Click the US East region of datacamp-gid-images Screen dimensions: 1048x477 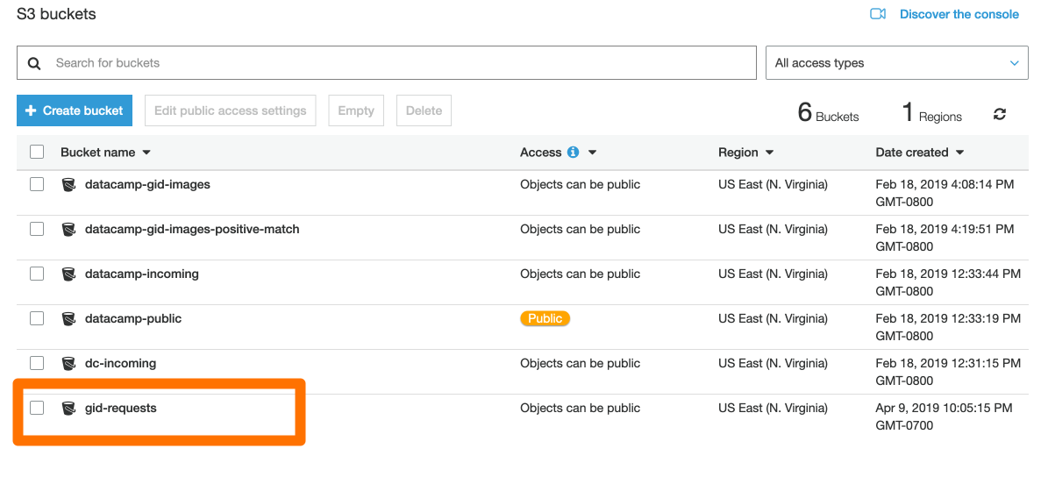[774, 184]
